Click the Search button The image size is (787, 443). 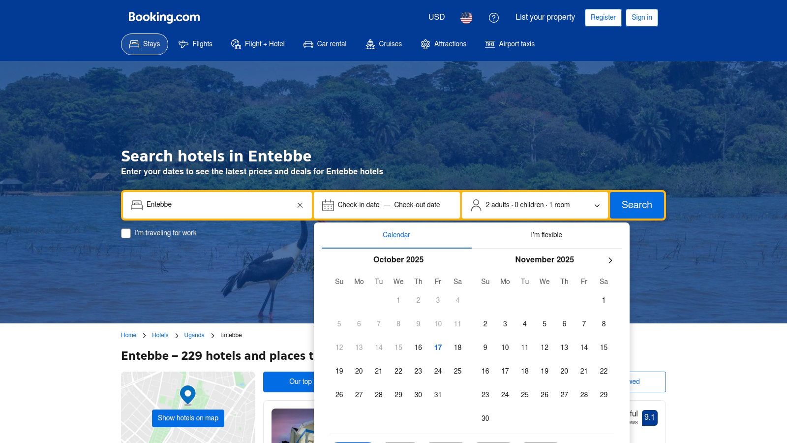(636, 205)
